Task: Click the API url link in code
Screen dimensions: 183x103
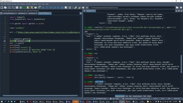Action: [x=49, y=32]
